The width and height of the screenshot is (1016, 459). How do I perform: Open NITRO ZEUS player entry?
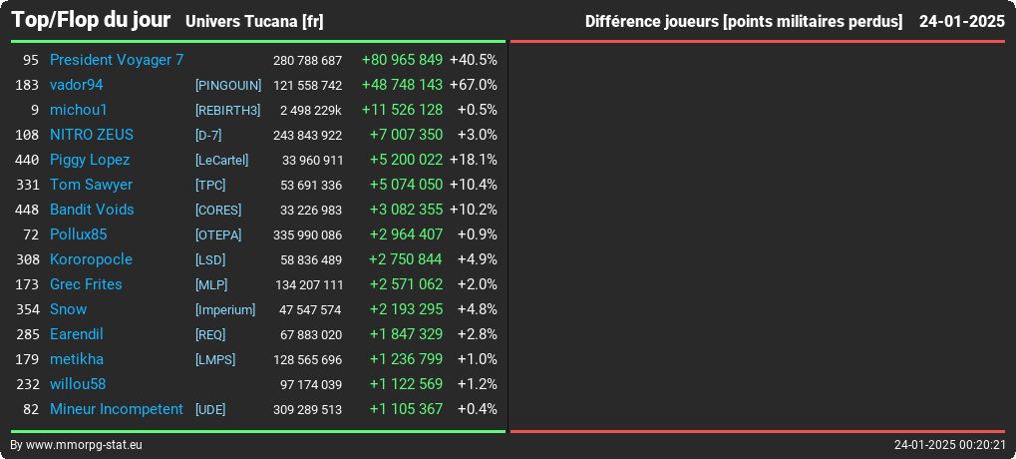point(92,135)
